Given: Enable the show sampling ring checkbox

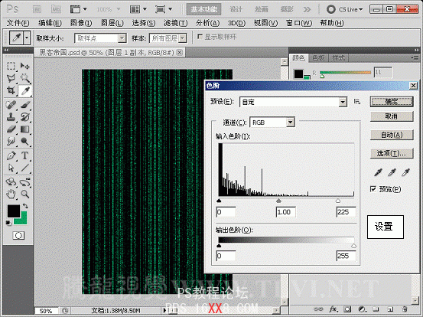Looking at the screenshot, I should 200,37.
